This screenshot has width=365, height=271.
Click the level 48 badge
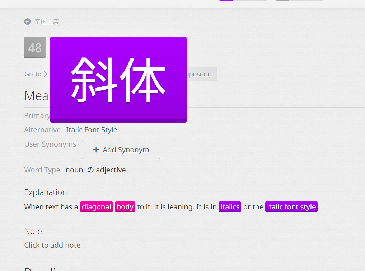35,47
